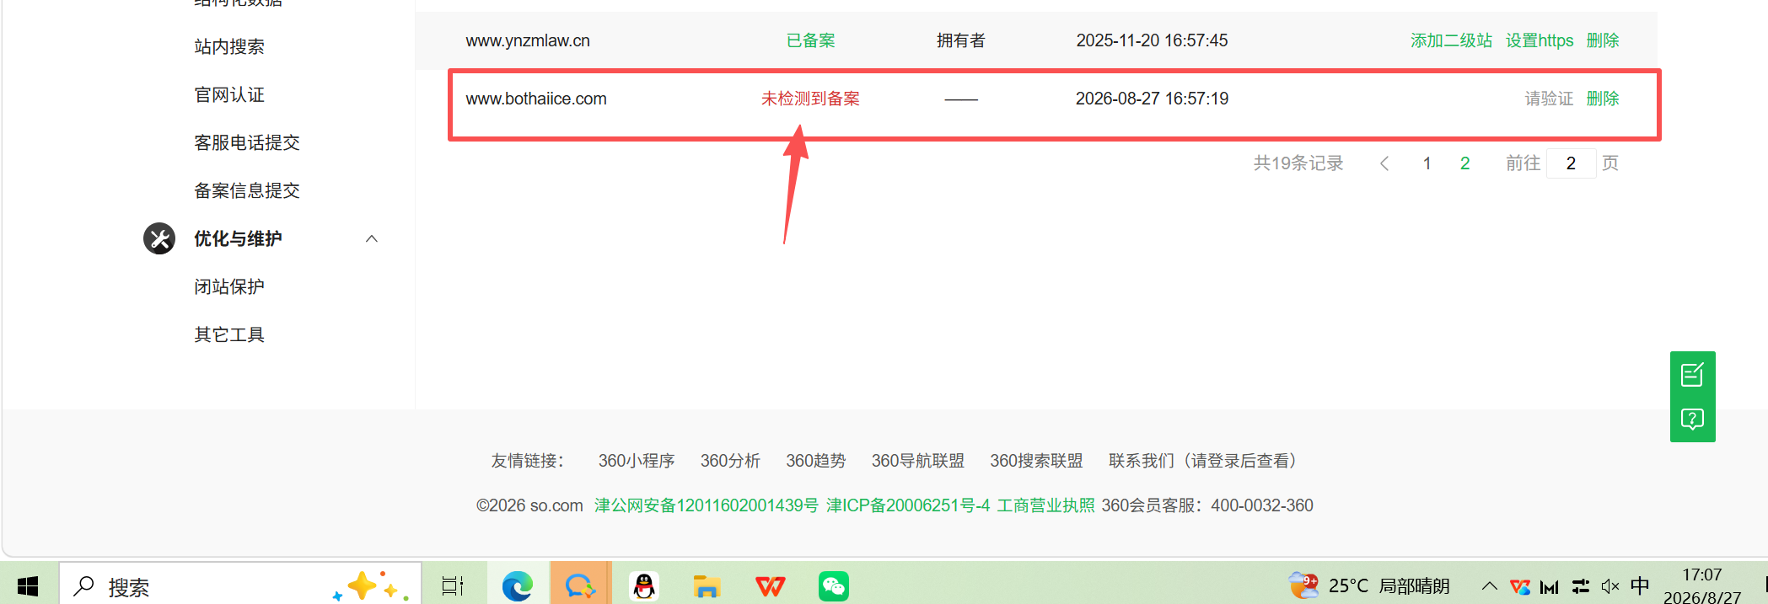Open the 360小程序 footer link
The width and height of the screenshot is (1768, 604).
pyautogui.click(x=637, y=461)
